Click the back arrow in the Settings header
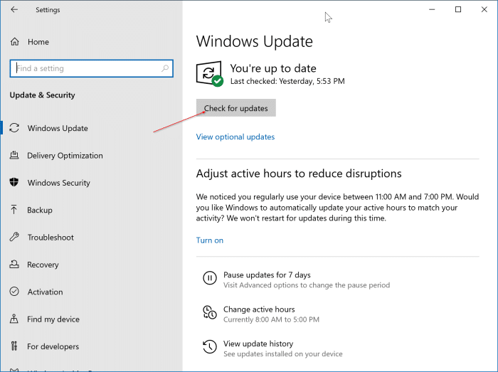 coord(14,9)
